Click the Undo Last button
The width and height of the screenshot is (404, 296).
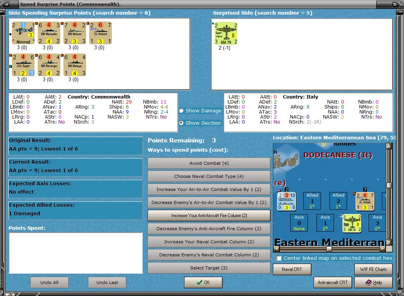[x=107, y=282]
